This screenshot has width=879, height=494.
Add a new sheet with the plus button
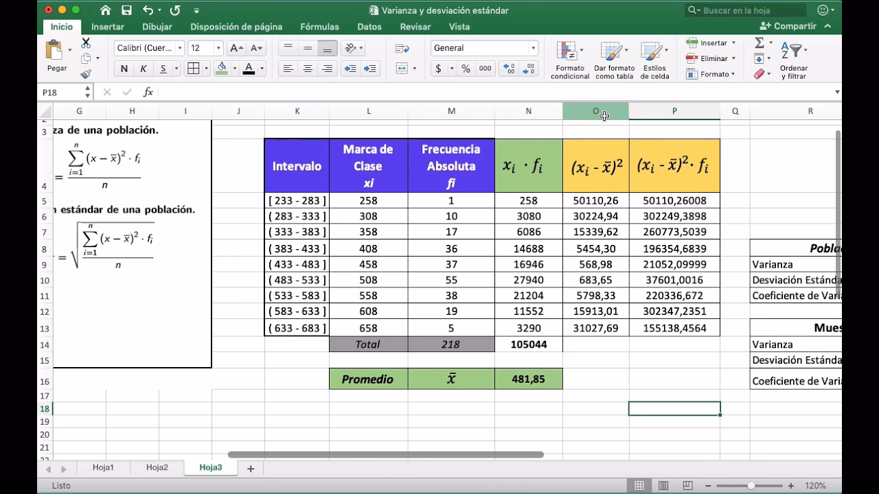pos(250,467)
